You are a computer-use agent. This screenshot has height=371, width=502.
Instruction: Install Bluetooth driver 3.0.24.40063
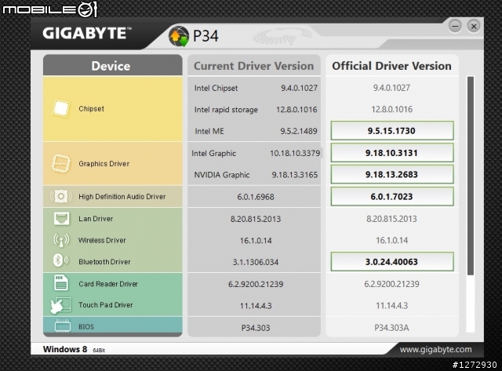pyautogui.click(x=392, y=261)
